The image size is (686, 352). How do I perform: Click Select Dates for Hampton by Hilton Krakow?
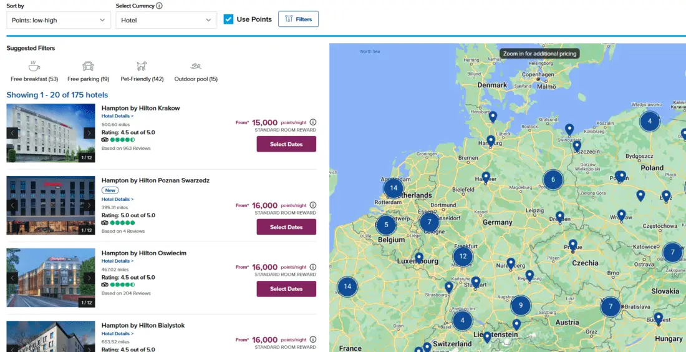pyautogui.click(x=286, y=144)
